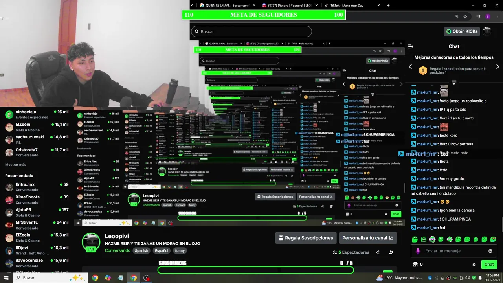Click the bookmark star in Chrome address bar
Image resolution: width=503 pixels, height=283 pixels.
pos(465,17)
